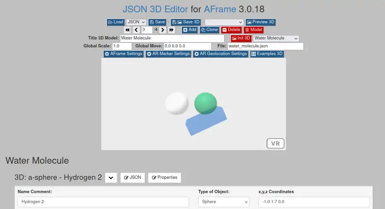Click the Save 3D button
Screen dimensions: 385x209
pyautogui.click(x=186, y=22)
